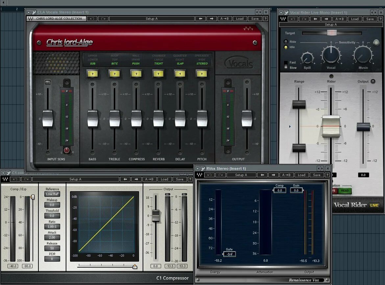Go to previous preset in RVox
The image size is (385, 285).
[262, 175]
